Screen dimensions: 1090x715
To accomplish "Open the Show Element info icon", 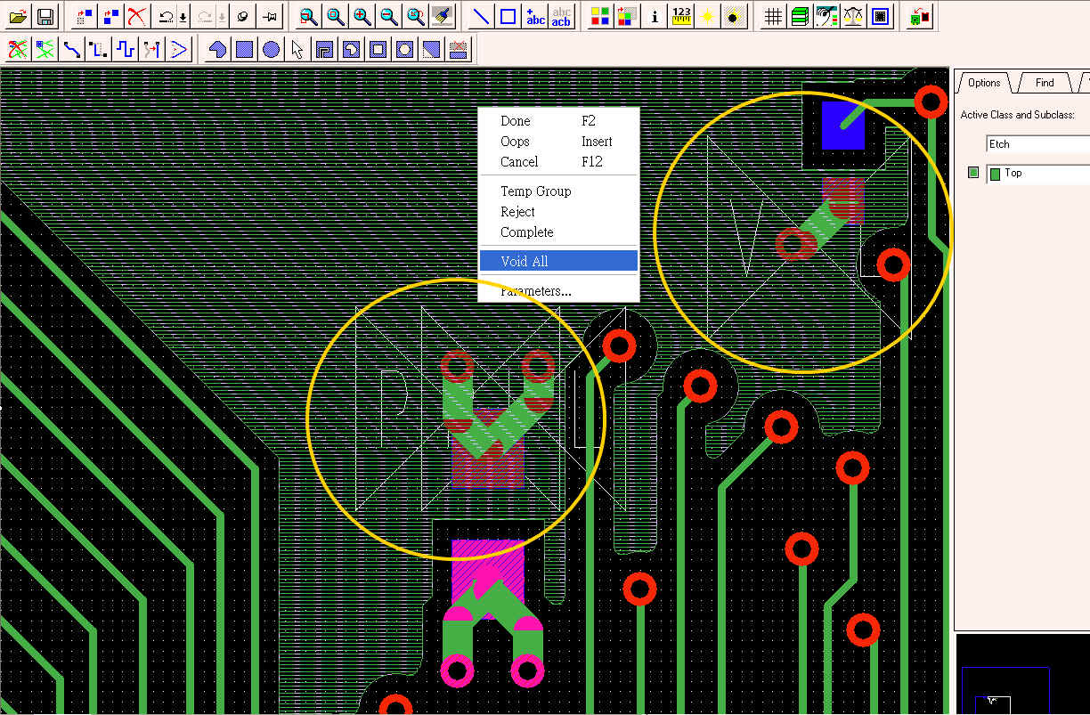I will (x=655, y=16).
